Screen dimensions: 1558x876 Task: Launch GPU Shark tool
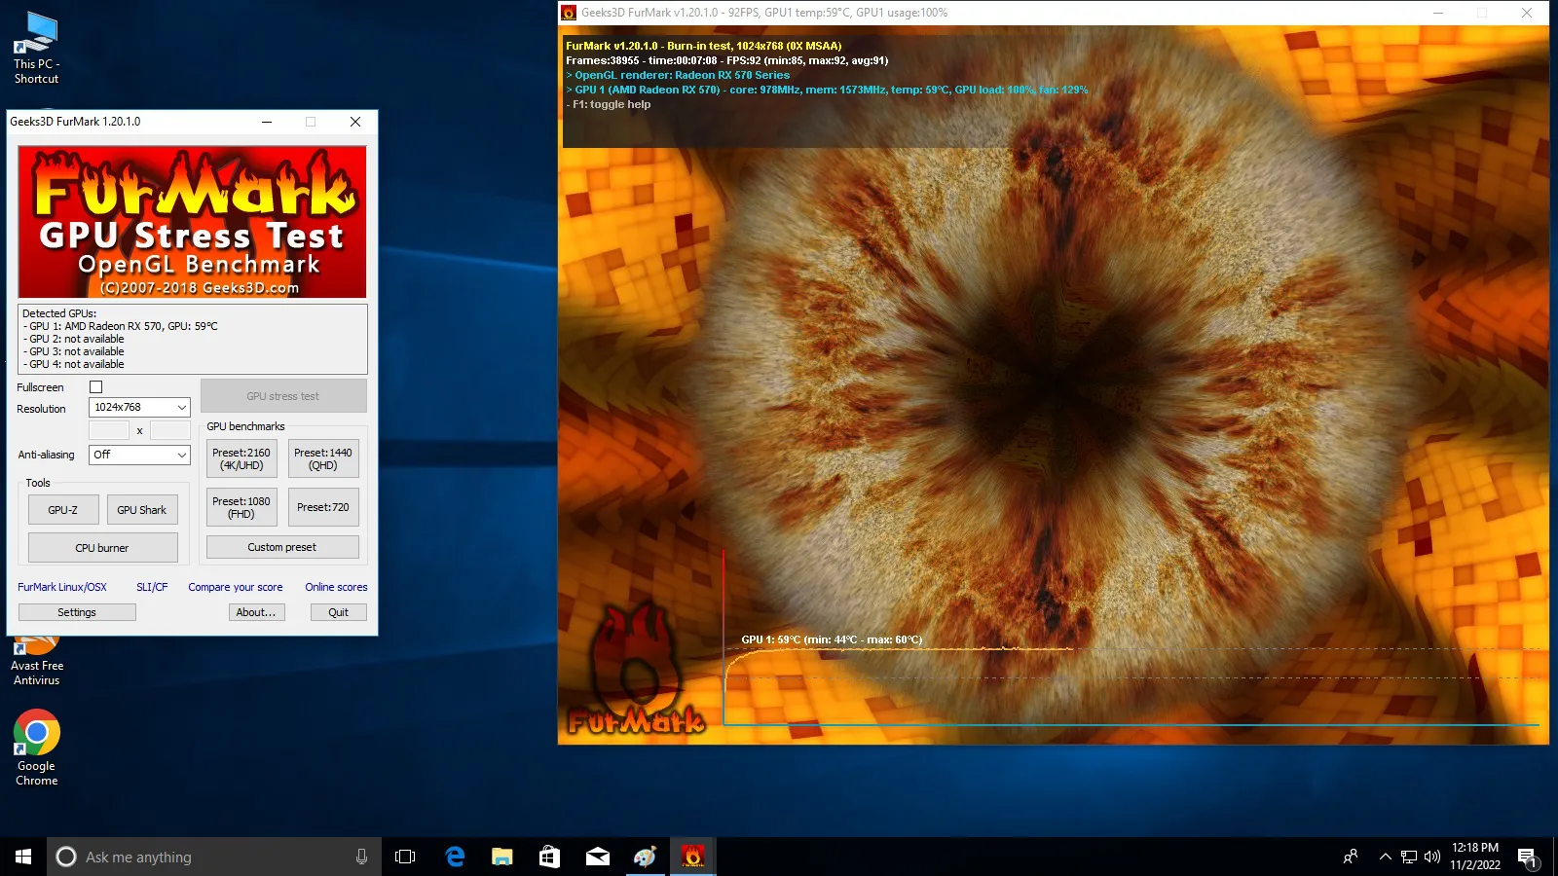click(x=142, y=510)
